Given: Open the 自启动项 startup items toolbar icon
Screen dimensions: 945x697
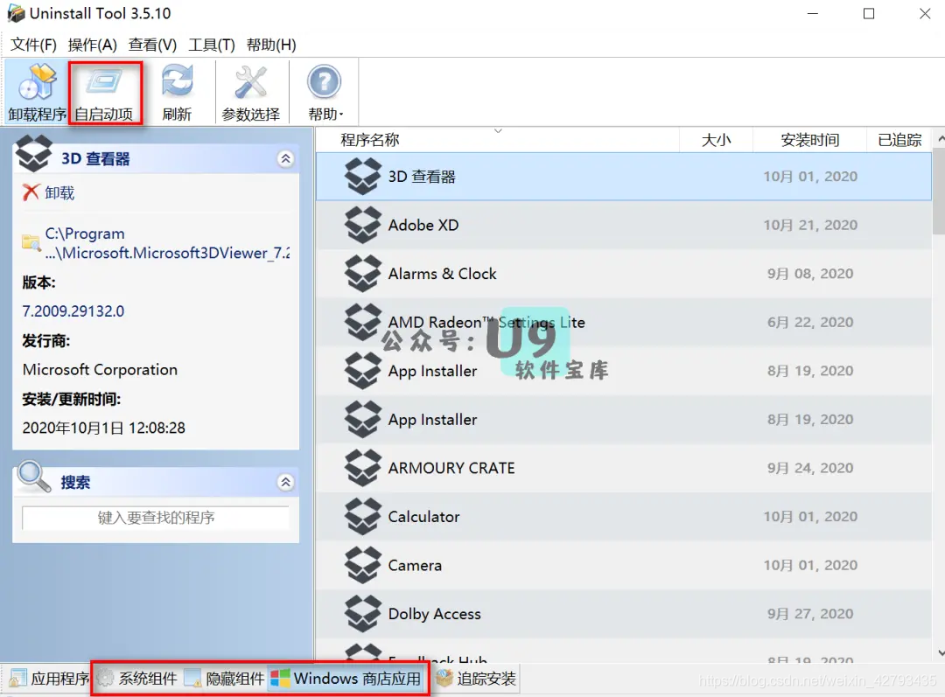Looking at the screenshot, I should pos(104,92).
